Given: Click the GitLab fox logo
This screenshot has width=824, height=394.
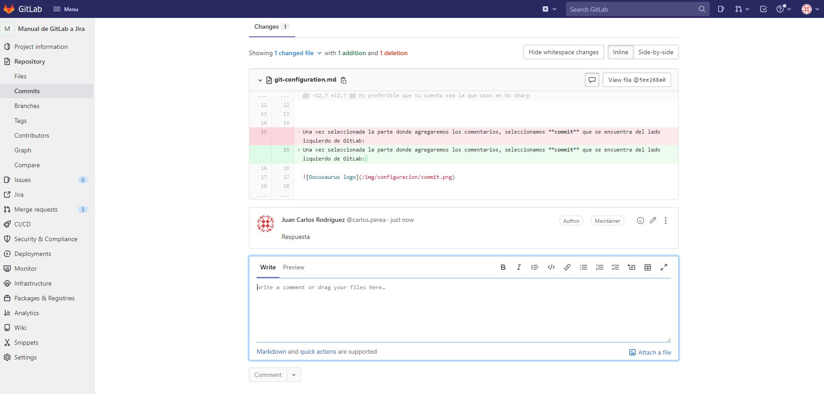Looking at the screenshot, I should click(x=9, y=9).
